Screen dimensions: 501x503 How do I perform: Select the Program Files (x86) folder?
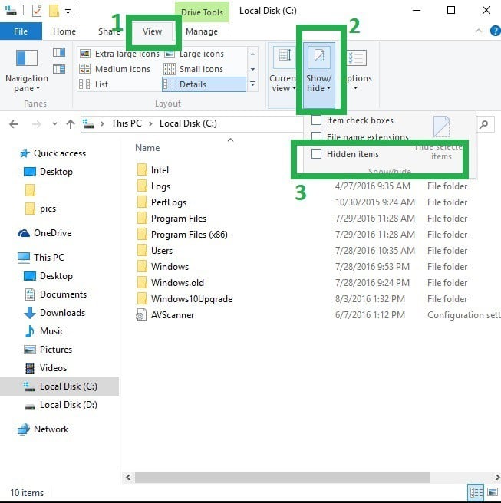pyautogui.click(x=190, y=235)
